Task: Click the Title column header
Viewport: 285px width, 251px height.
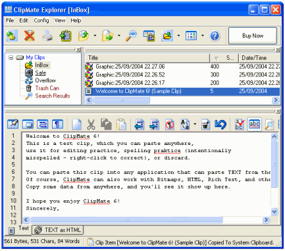Action: pos(147,58)
